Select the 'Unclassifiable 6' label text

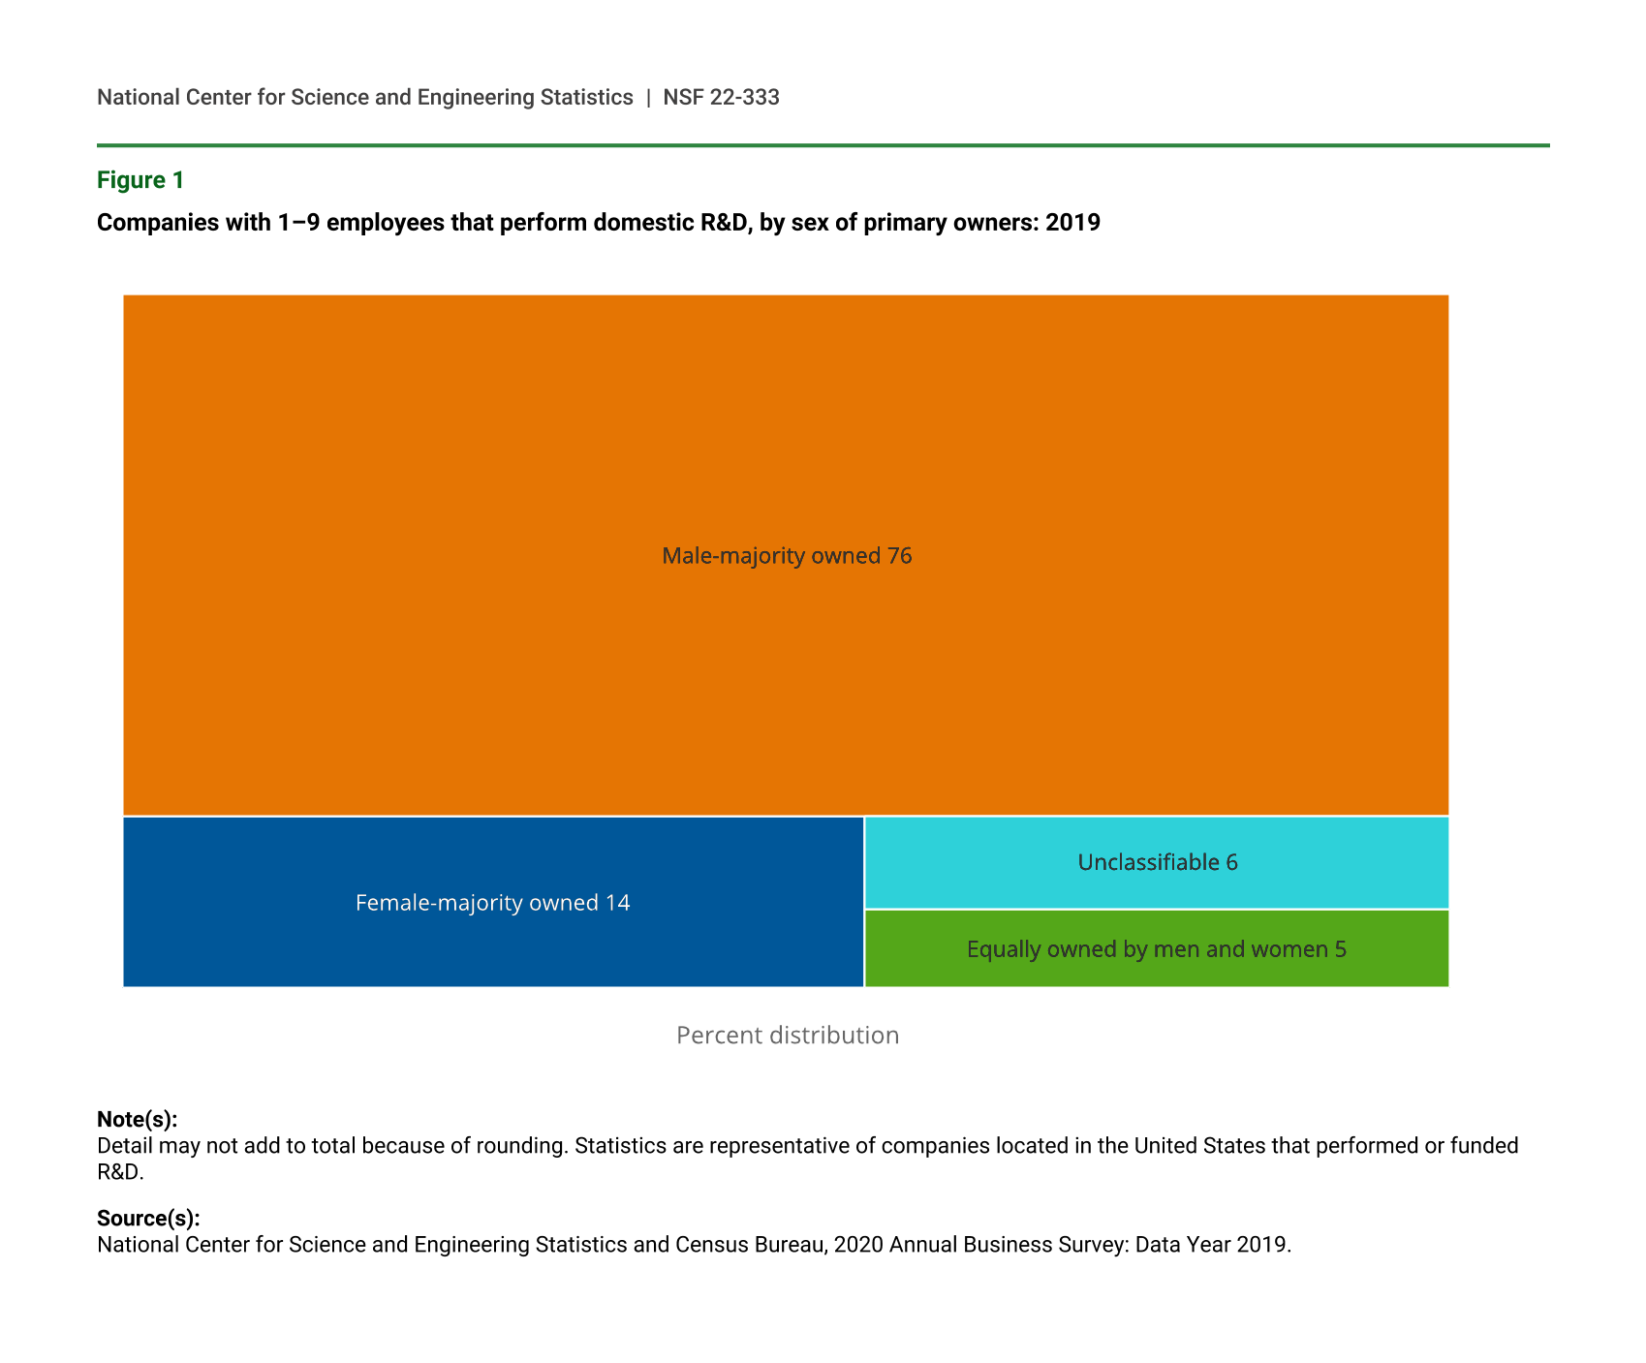pyautogui.click(x=1157, y=862)
